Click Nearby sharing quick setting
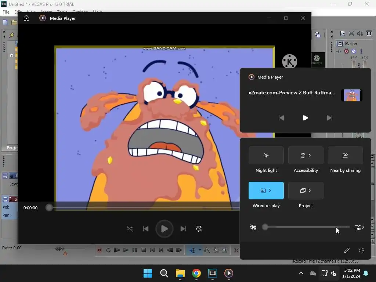The height and width of the screenshot is (282, 376). (x=345, y=155)
